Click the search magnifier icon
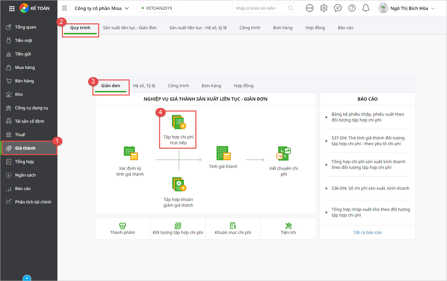The width and height of the screenshot is (447, 281). tap(291, 8)
